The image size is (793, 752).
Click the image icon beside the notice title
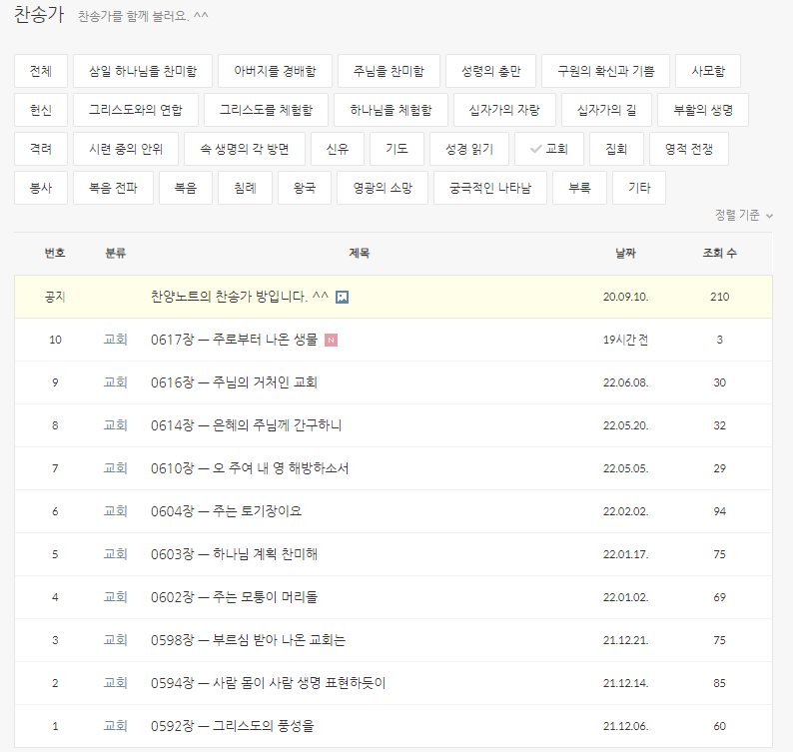click(343, 297)
